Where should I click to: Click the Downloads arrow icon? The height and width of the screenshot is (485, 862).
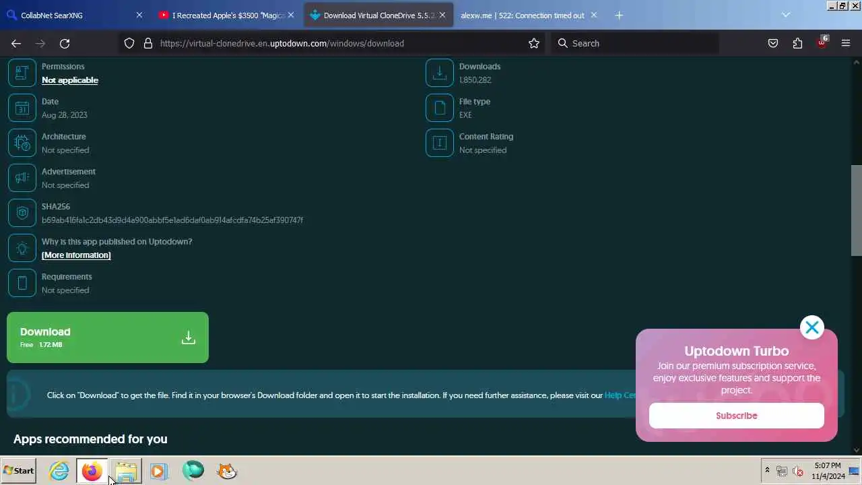[440, 73]
